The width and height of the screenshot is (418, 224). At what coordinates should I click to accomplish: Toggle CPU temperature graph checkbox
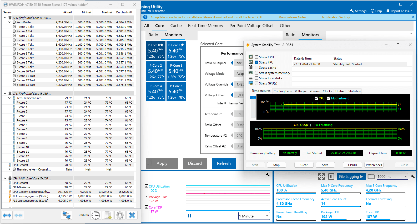[316, 98]
